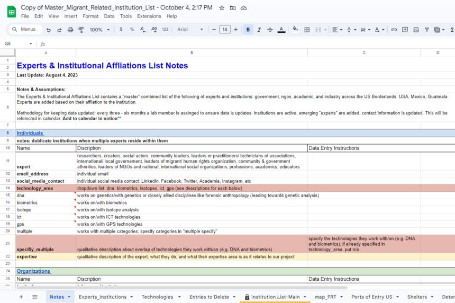Open more number formats (123)
Screen dimensions: 455x303
pos(165,29)
